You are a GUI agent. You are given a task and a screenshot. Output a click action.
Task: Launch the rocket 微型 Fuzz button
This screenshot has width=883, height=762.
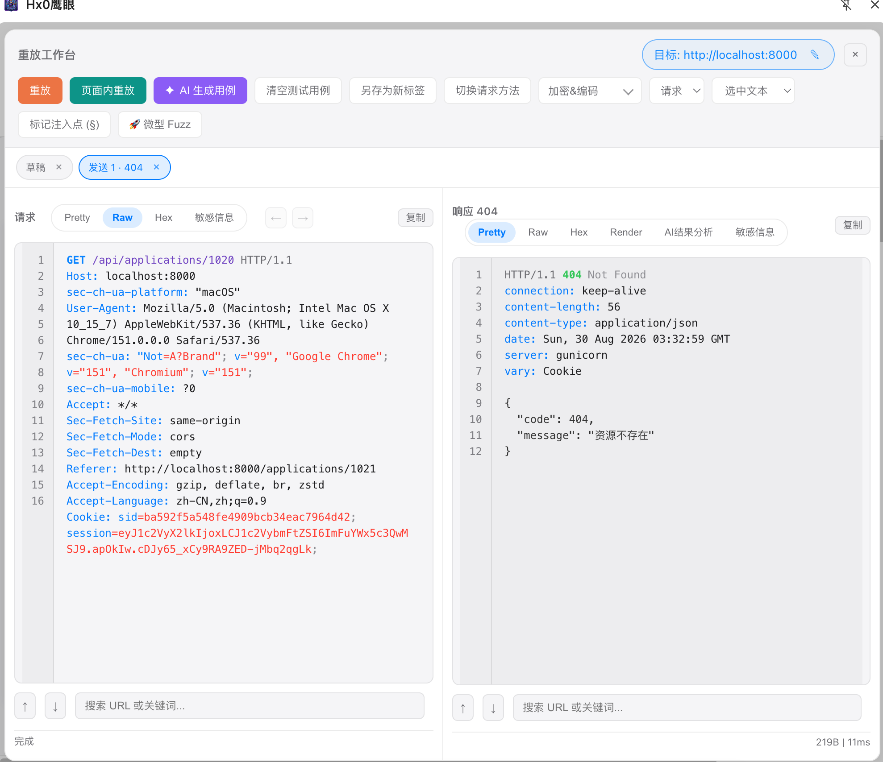click(x=160, y=124)
